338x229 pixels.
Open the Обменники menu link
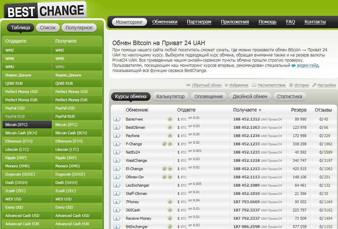[x=165, y=22]
